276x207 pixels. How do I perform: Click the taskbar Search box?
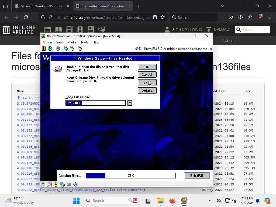[x=113, y=201]
